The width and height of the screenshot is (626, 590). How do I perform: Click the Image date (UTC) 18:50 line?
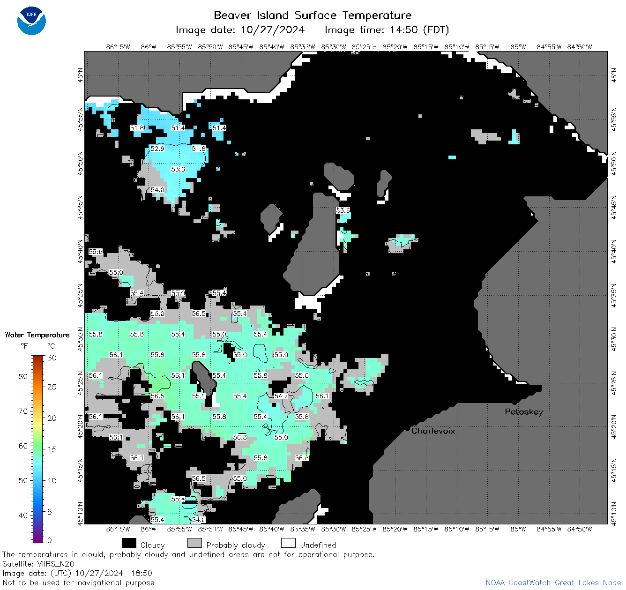77,573
